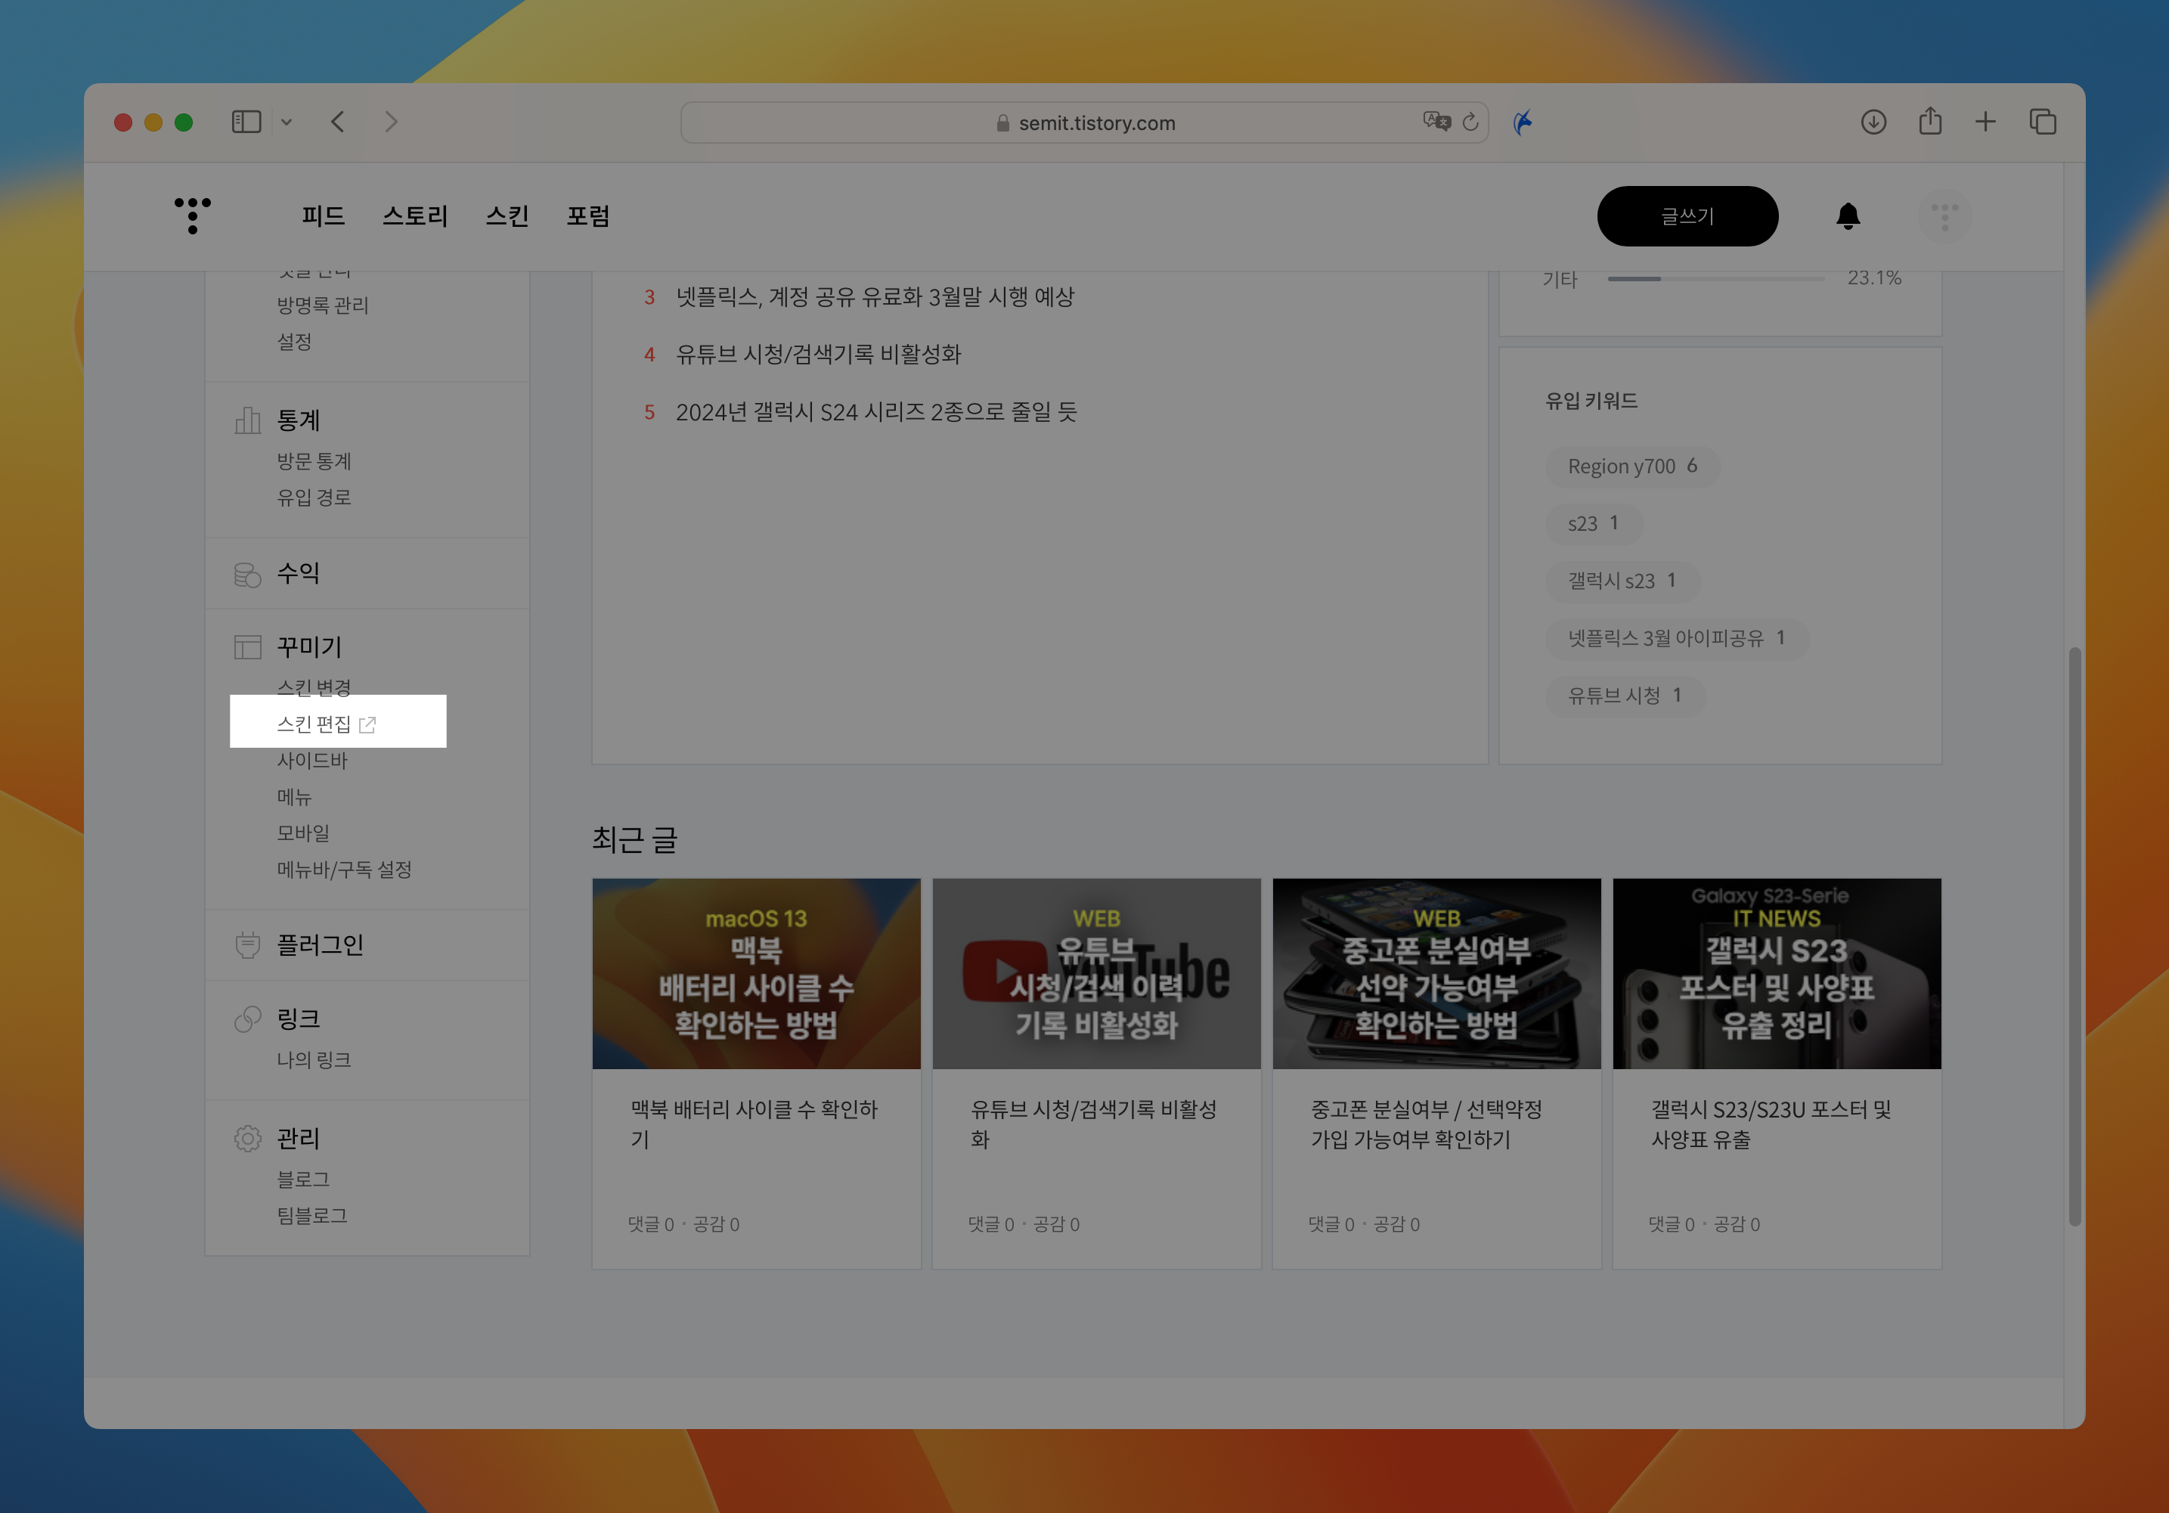The width and height of the screenshot is (2169, 1513).
Task: Go back with the back chevron
Action: (337, 122)
